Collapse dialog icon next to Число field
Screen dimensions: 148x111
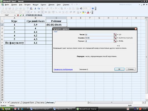pos(115,34)
